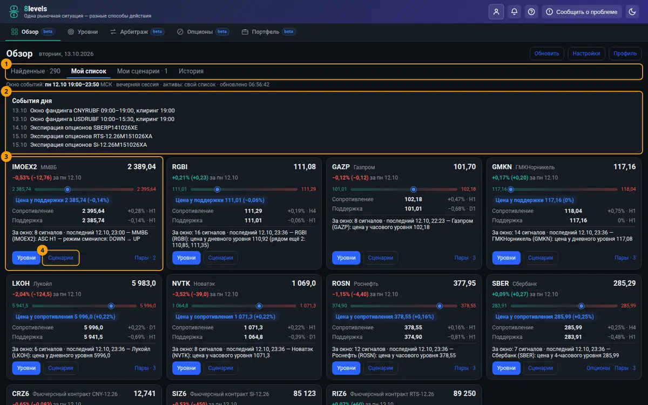The height and width of the screenshot is (405, 648).
Task: Open Пары · 2 on the IMOEX2 card
Action: 145,258
